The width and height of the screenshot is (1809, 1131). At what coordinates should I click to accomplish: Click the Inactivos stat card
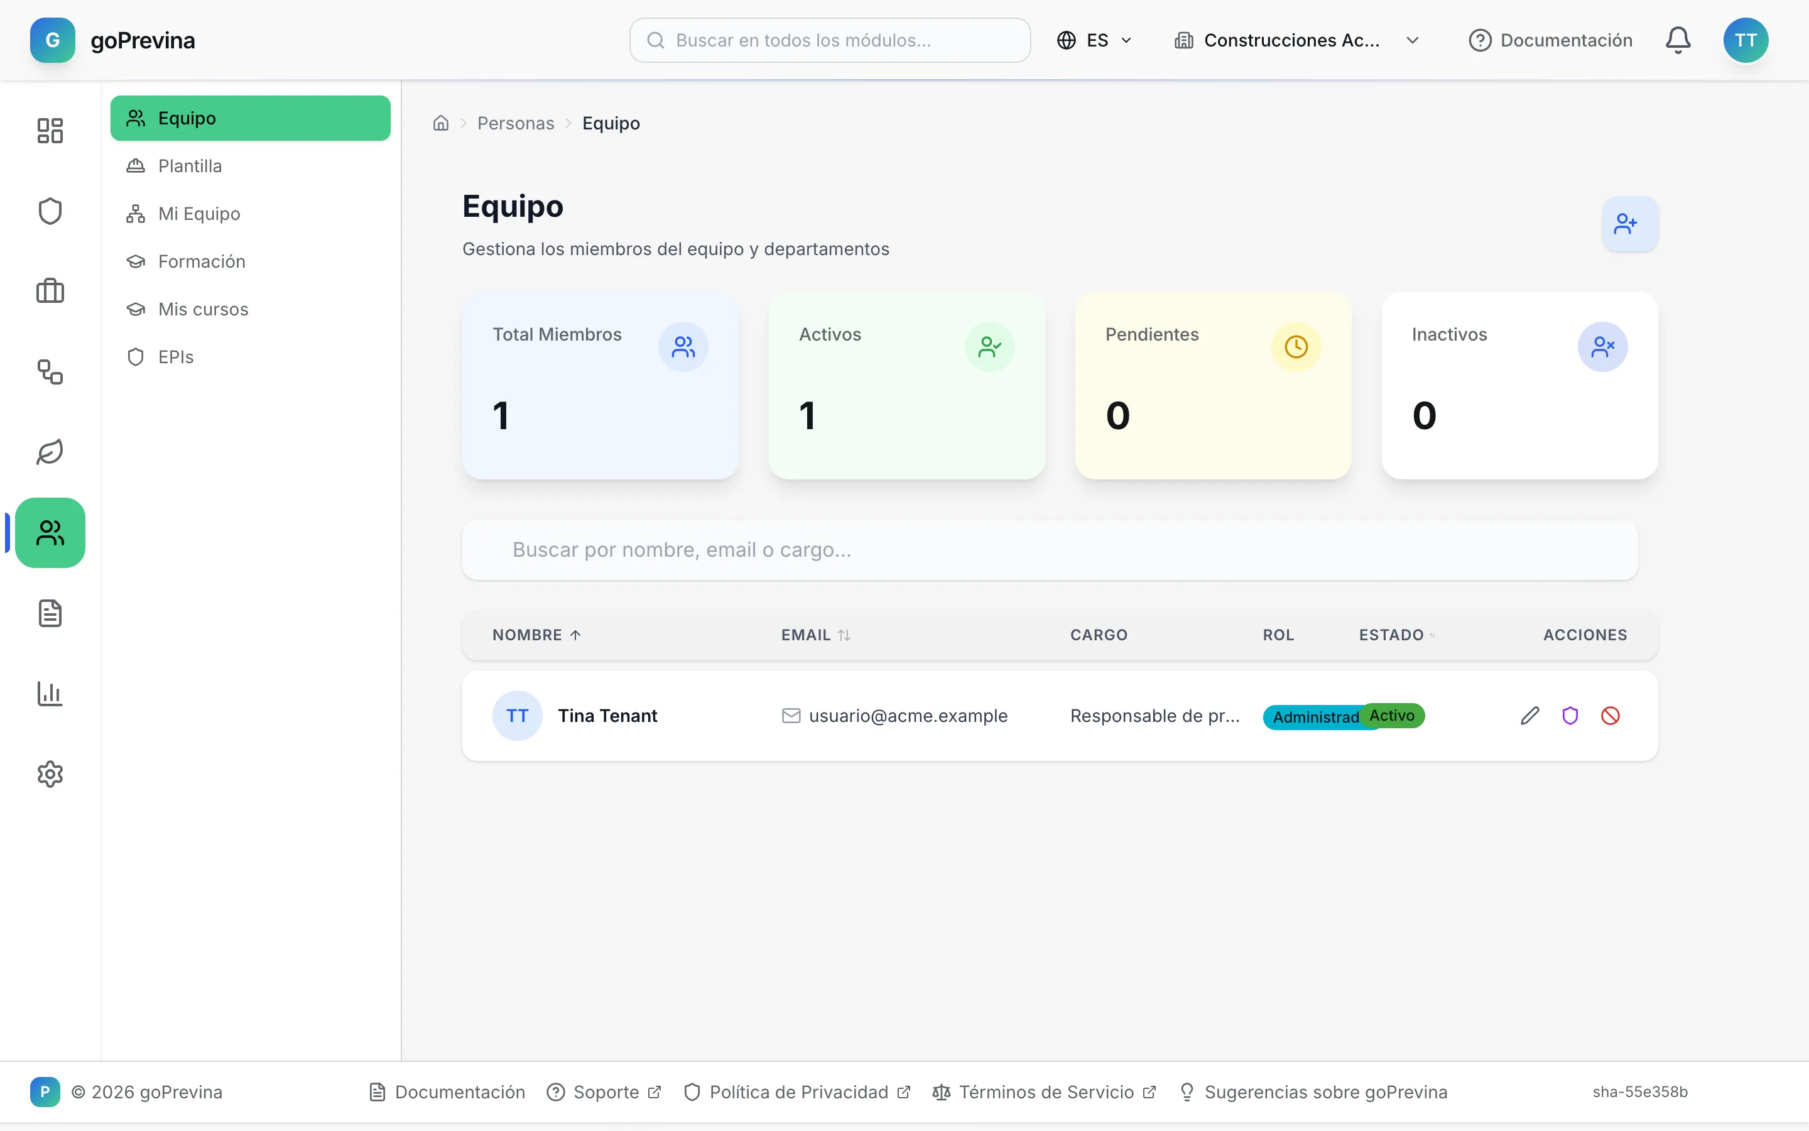pos(1519,385)
